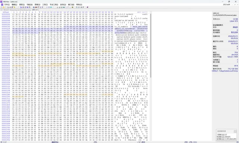The height and width of the screenshot is (143, 239).
Task: Click the 反向撤消 暂无信息 value
Action: [x=234, y=33]
